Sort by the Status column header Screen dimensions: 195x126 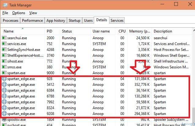(x=75, y=31)
